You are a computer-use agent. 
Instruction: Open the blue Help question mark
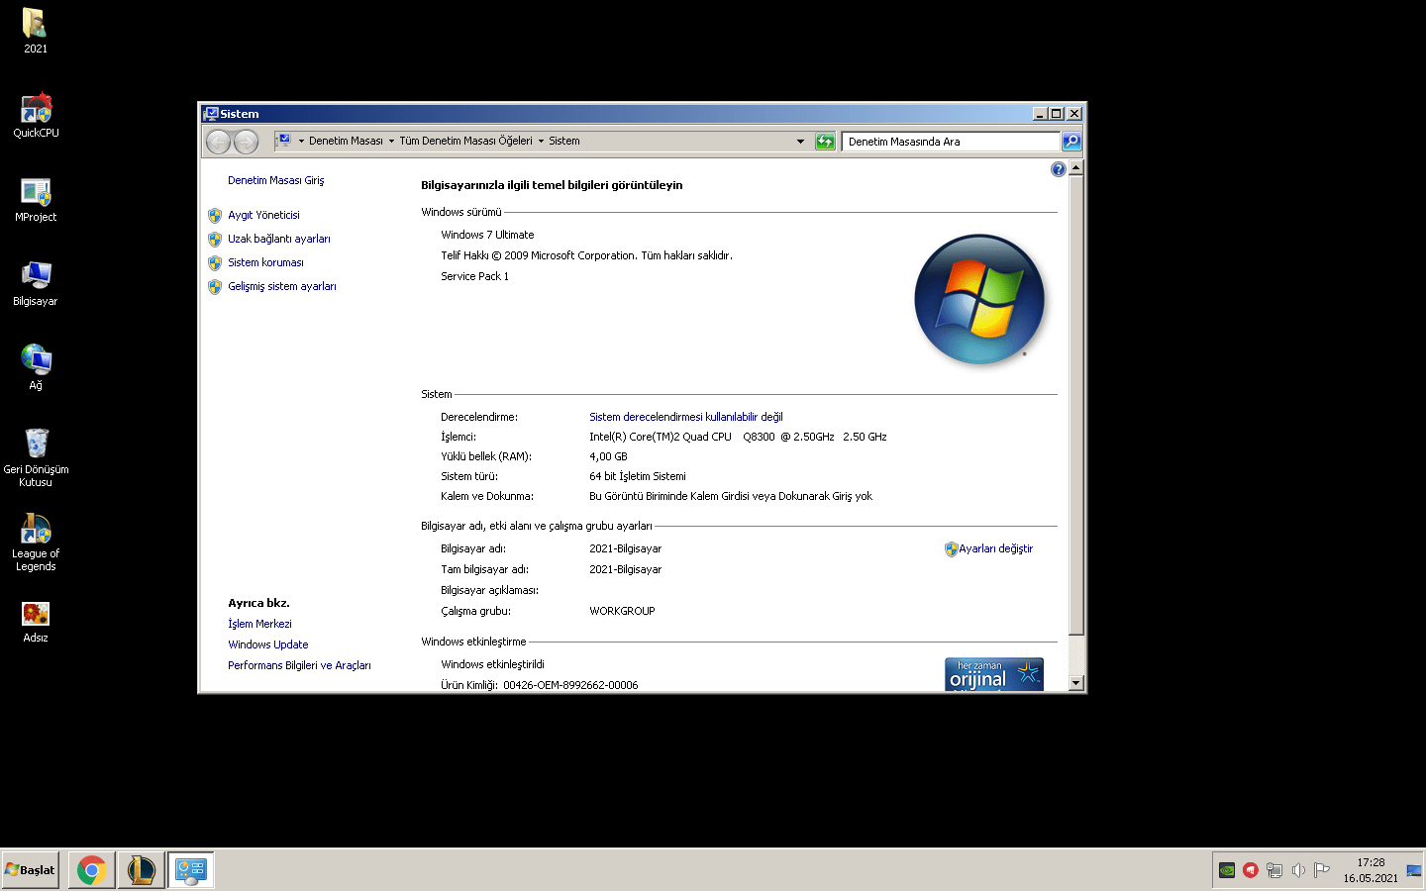coord(1059,169)
